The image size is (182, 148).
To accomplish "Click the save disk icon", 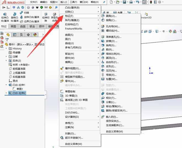I will 124,2.
